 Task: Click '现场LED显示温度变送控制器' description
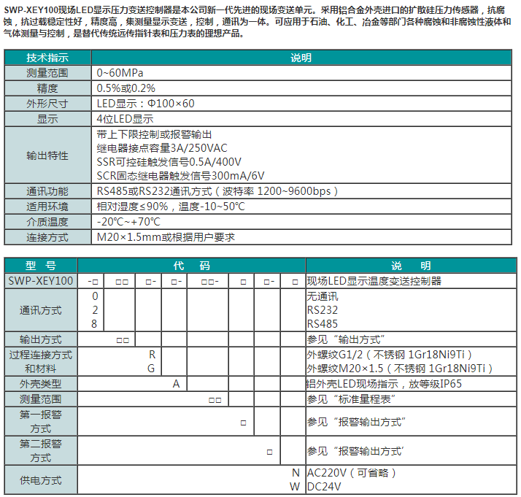[374, 281]
